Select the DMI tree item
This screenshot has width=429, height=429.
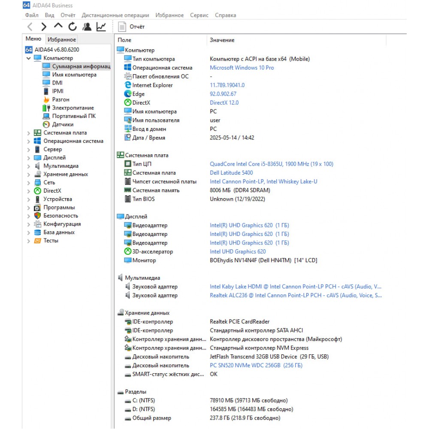(52, 83)
